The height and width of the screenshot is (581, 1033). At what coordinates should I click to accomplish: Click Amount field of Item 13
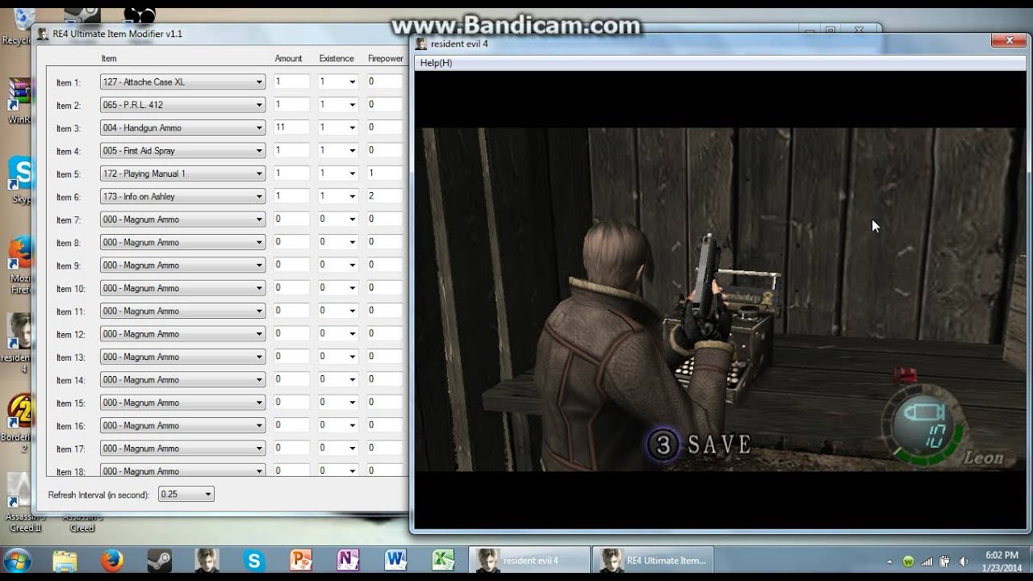pyautogui.click(x=291, y=357)
